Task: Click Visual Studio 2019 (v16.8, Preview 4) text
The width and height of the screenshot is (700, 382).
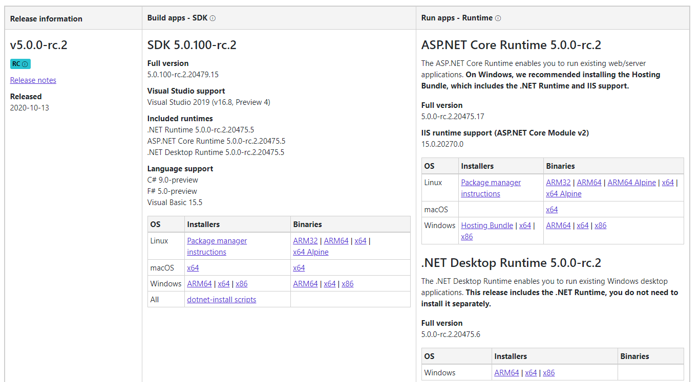Action: click(x=208, y=102)
